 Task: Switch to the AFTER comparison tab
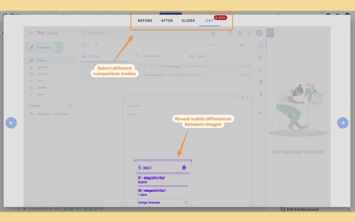coord(167,21)
